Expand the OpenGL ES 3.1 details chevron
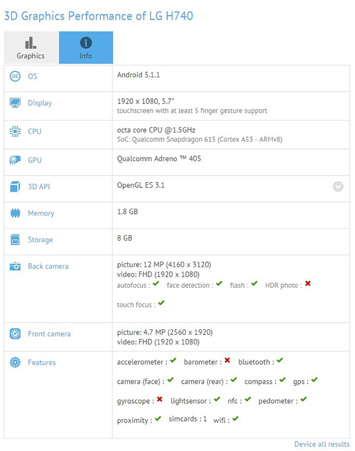Screen dimensions: 355x451 [x=338, y=187]
